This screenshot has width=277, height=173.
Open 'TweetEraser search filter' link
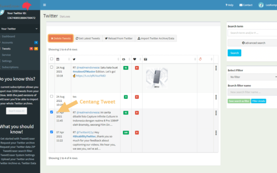click(18, 151)
